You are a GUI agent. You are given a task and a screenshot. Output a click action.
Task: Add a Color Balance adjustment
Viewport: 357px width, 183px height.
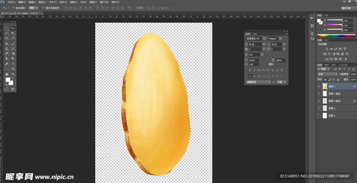(329, 54)
